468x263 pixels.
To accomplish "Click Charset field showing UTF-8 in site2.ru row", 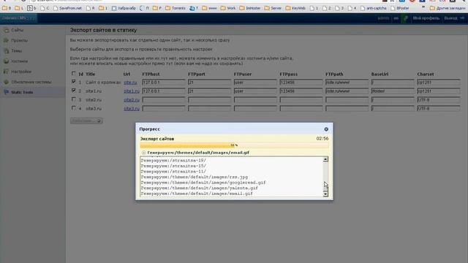I will point(439,100).
